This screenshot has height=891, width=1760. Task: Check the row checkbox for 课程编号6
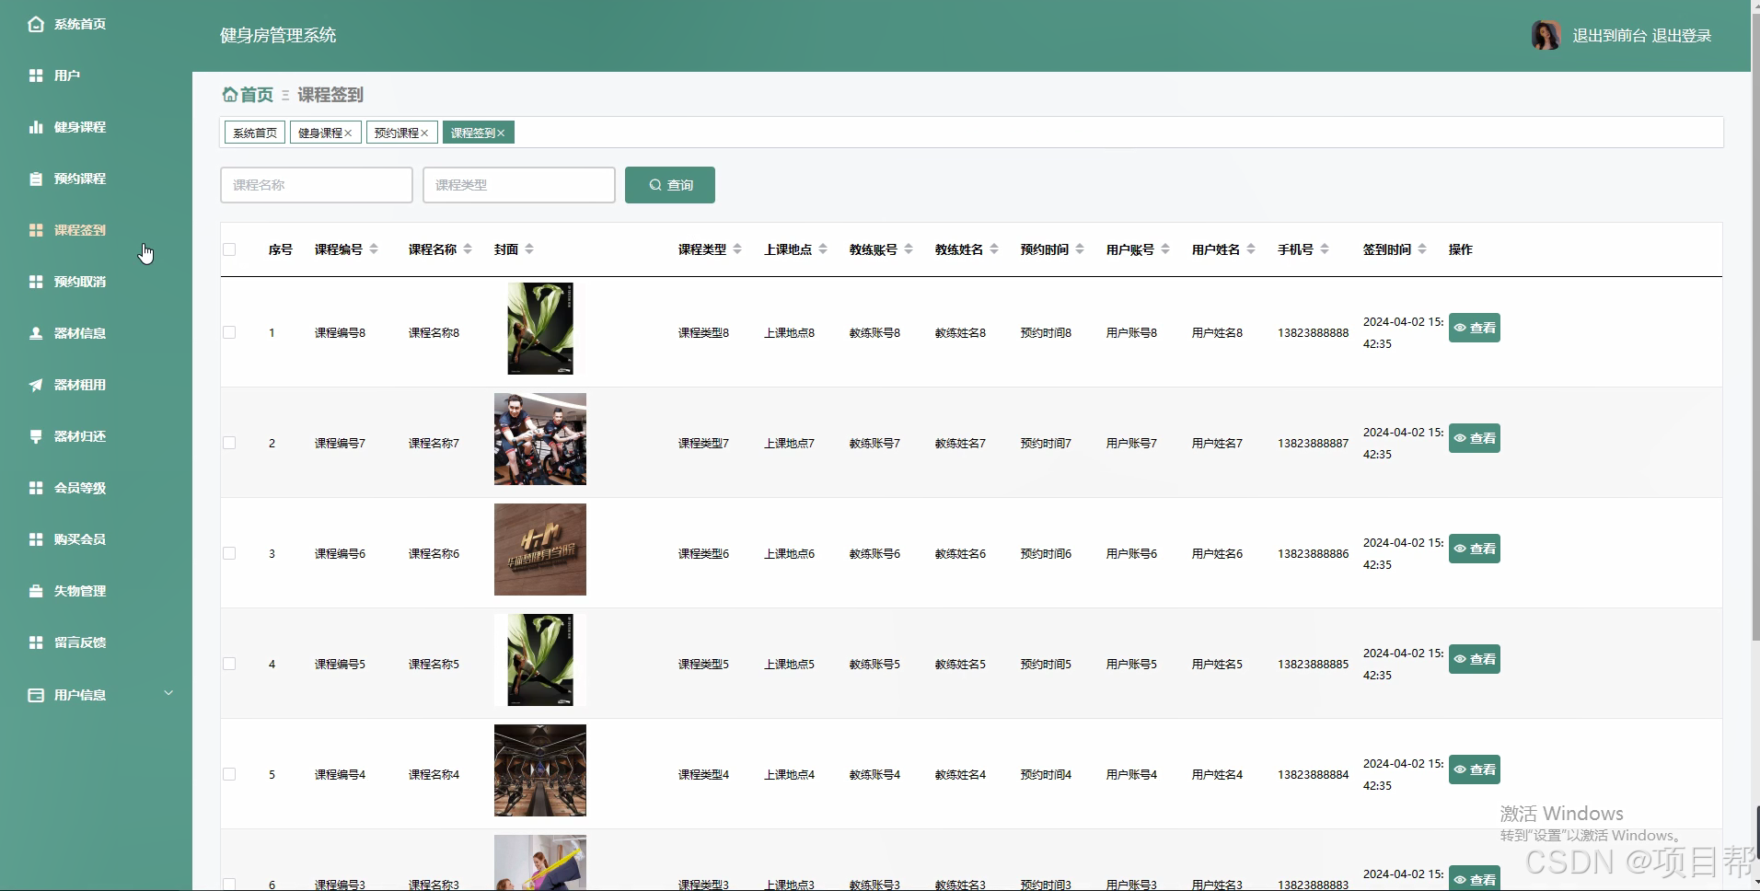[229, 553]
